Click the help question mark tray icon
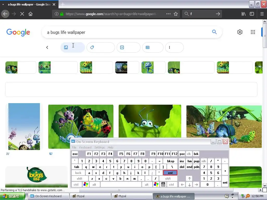This screenshot has height=200, width=267. click(227, 196)
